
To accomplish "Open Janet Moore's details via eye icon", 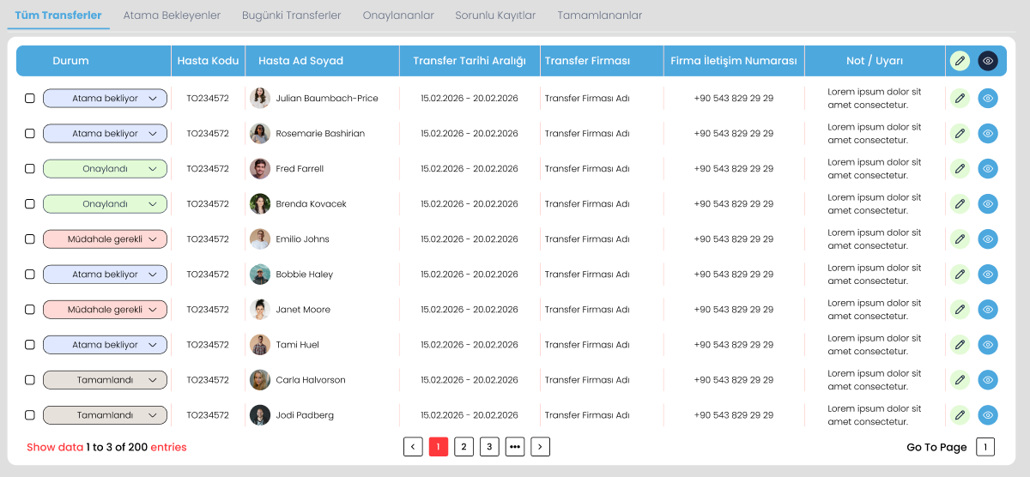I will coord(988,310).
